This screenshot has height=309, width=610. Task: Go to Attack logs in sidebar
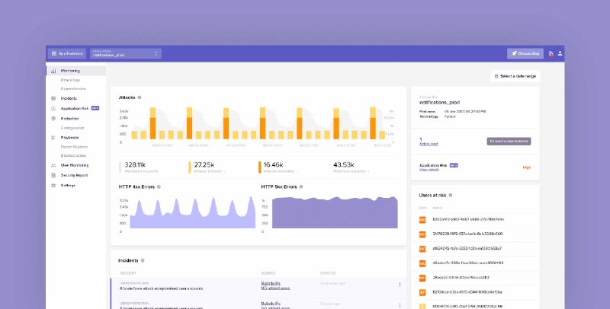point(70,80)
